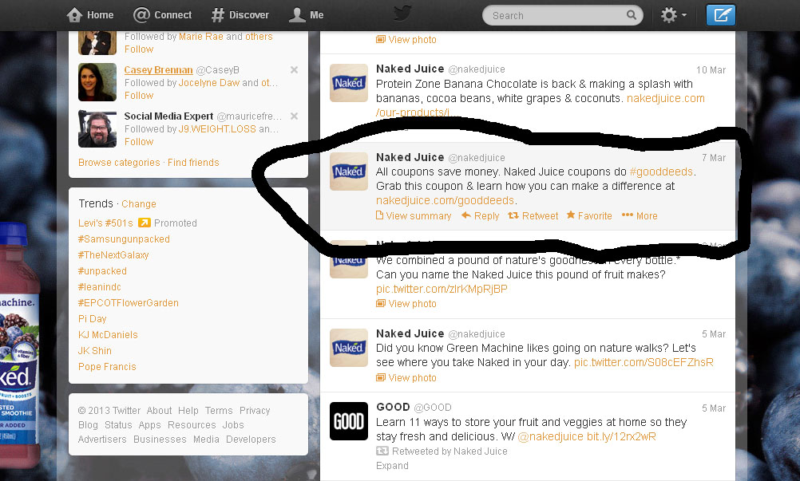The height and width of the screenshot is (481, 800).
Task: Open the #EPCOTFlowerGarden trend
Action: pyautogui.click(x=128, y=302)
